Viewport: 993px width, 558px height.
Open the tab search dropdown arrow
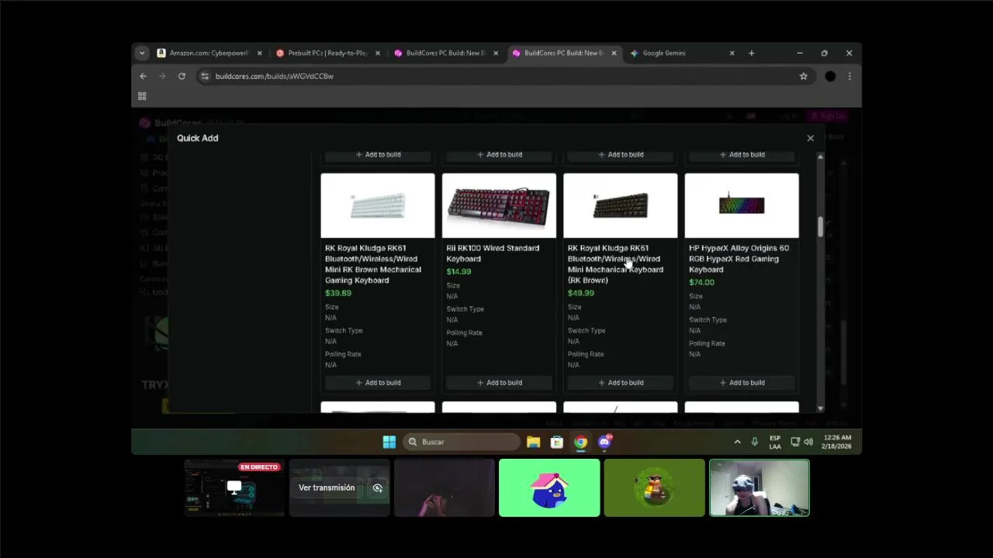141,53
